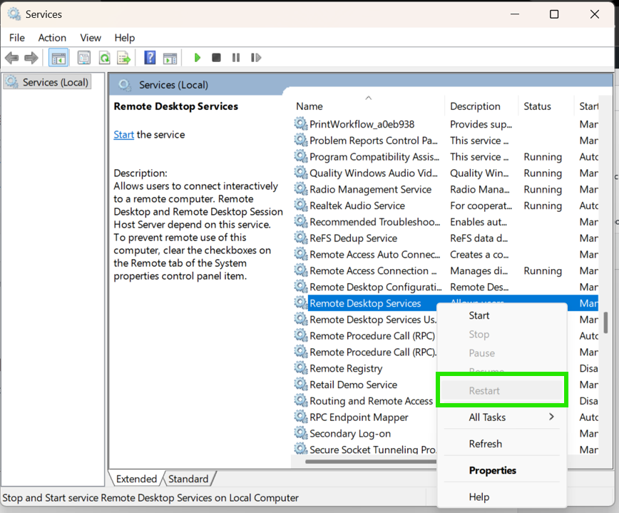
Task: Click the Start the service link
Action: pos(124,135)
